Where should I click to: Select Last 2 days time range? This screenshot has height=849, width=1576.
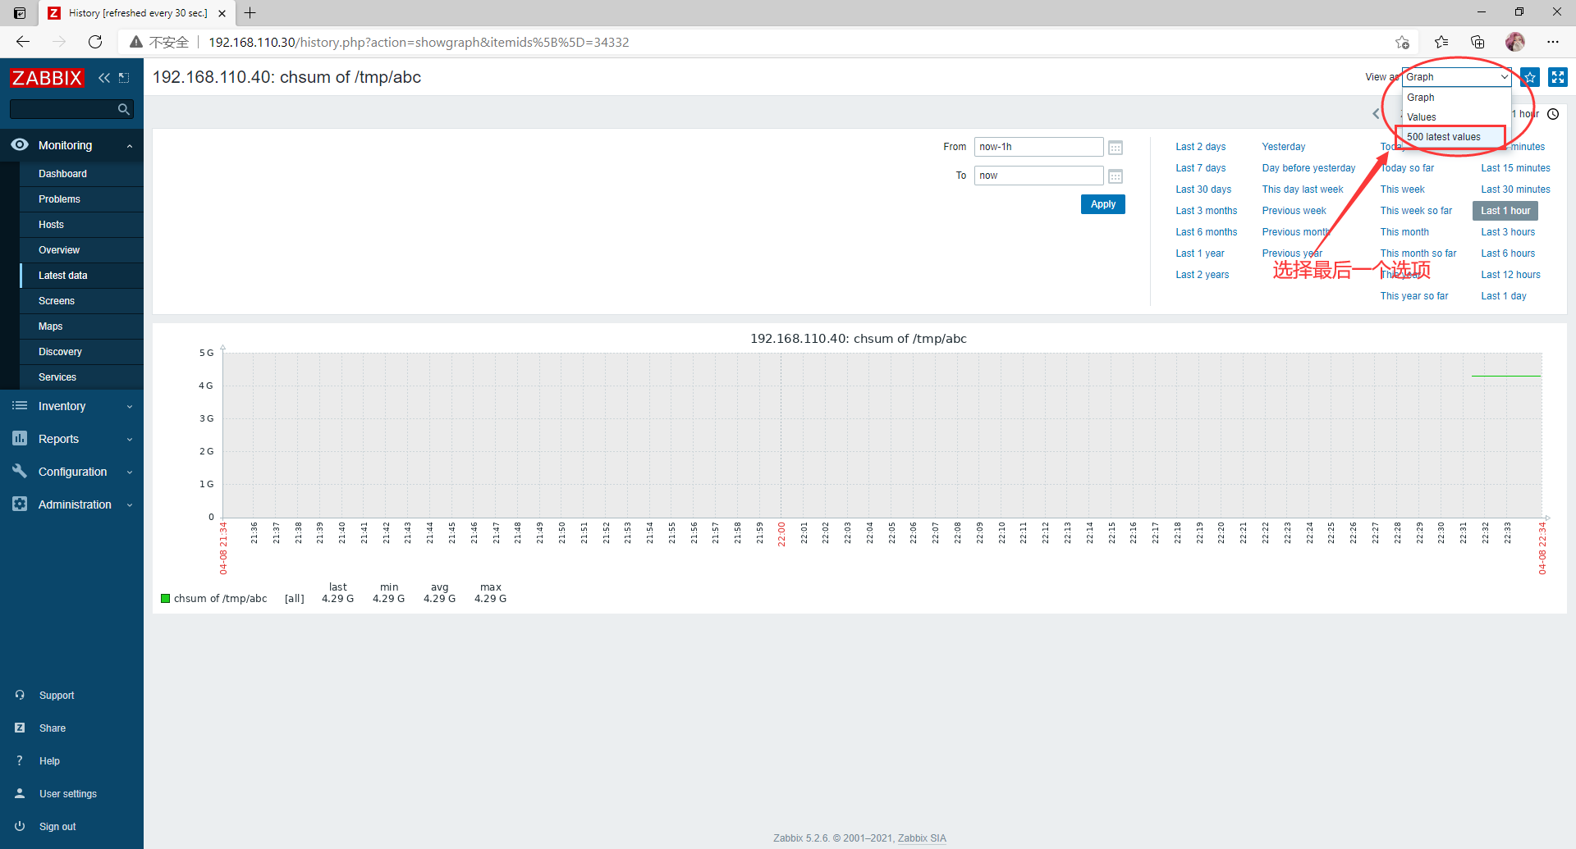pyautogui.click(x=1200, y=147)
